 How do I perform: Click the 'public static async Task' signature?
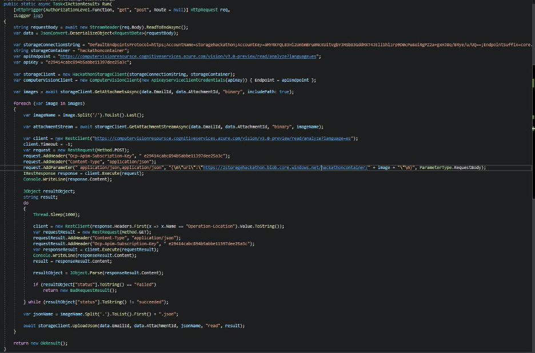58,4
